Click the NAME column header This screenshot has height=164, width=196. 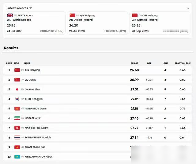pyautogui.click(x=27, y=63)
